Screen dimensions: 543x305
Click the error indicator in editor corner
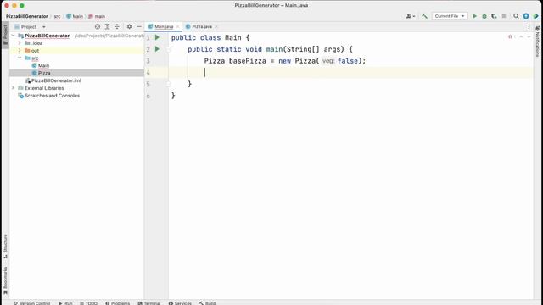click(511, 36)
